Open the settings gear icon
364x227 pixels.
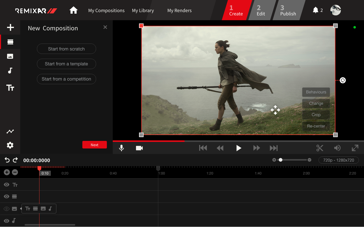[10, 145]
